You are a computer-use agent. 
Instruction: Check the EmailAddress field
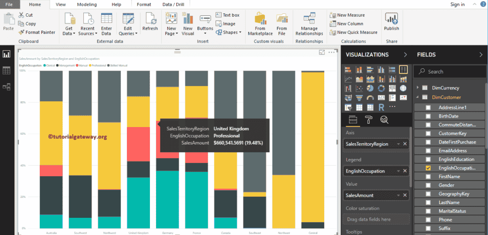(x=428, y=150)
